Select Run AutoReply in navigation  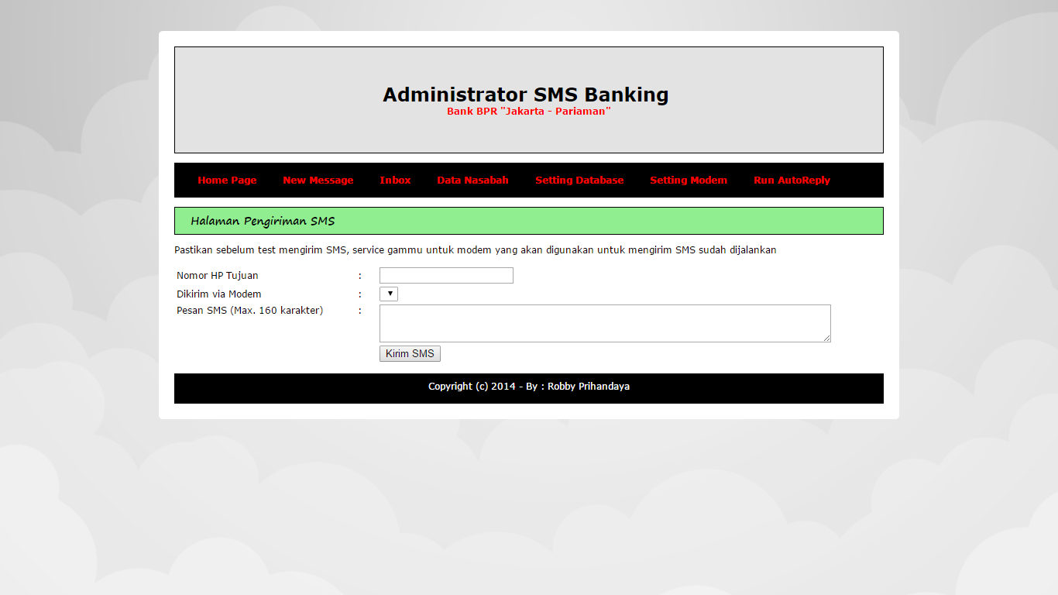(x=792, y=181)
